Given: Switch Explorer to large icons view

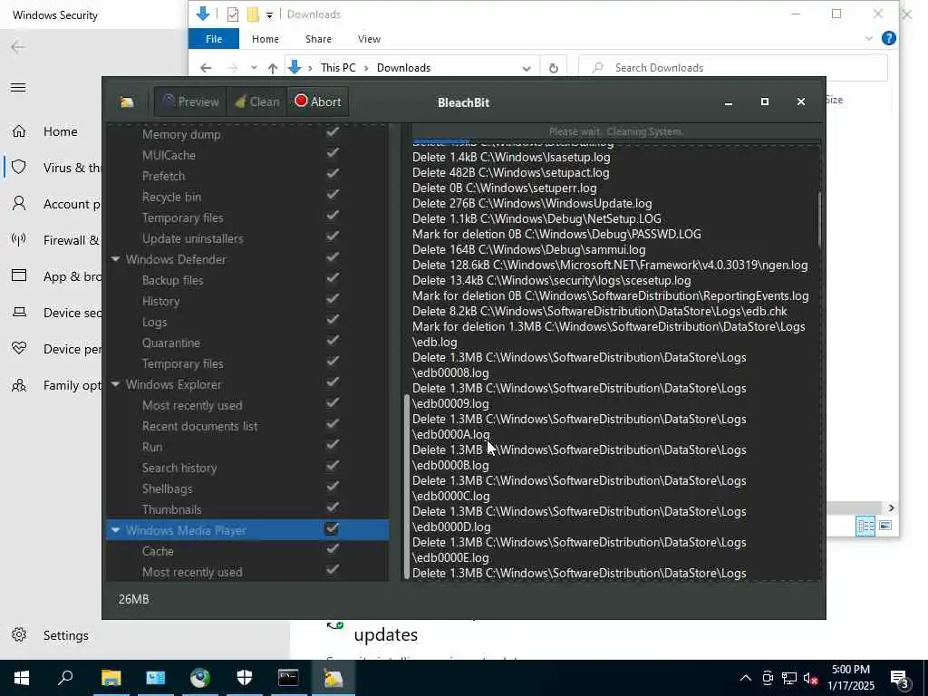Looking at the screenshot, I should (x=885, y=526).
